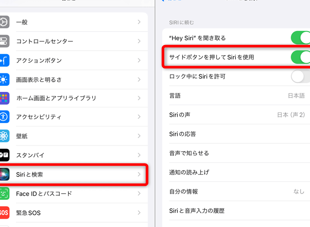Viewport: 310px width, 227px height.
Task: Expand アクセシビリティ row chevron
Action: tap(139, 117)
